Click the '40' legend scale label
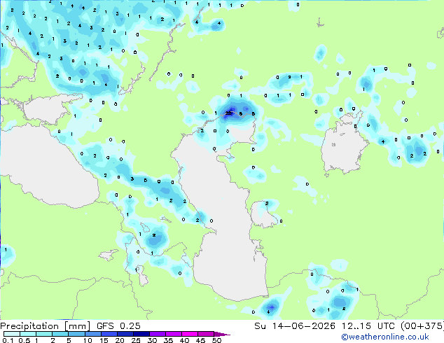Viewport: 444px width, 343px height. pos(184,340)
